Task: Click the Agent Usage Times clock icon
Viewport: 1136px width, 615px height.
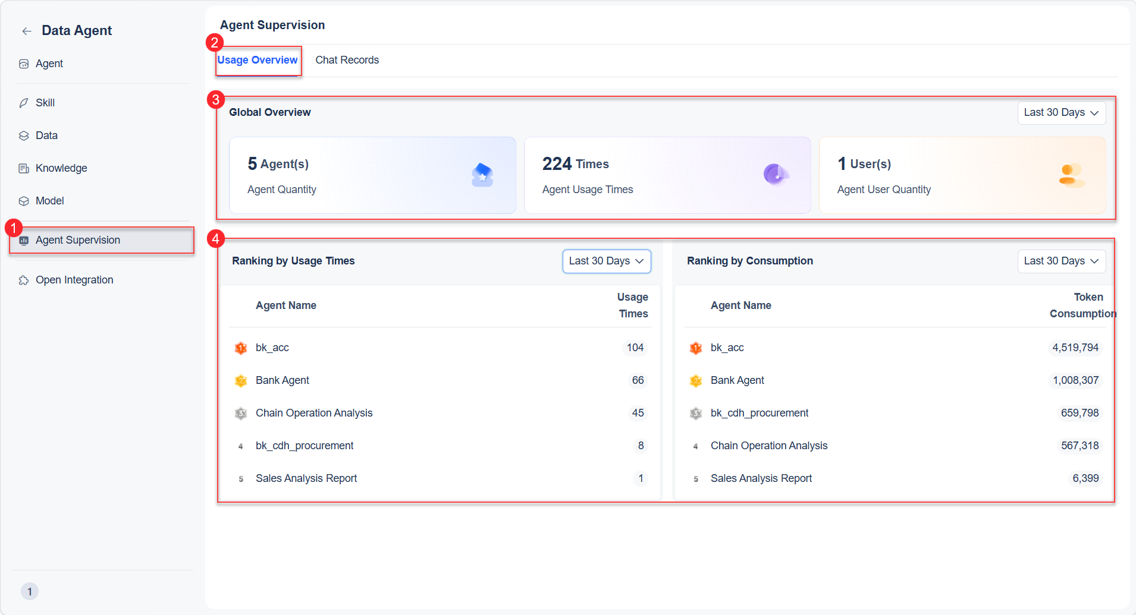Action: click(776, 174)
